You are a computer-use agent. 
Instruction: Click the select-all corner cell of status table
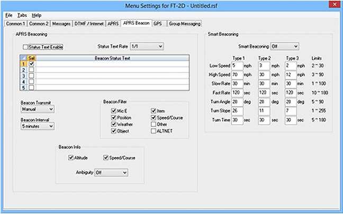click(24, 58)
